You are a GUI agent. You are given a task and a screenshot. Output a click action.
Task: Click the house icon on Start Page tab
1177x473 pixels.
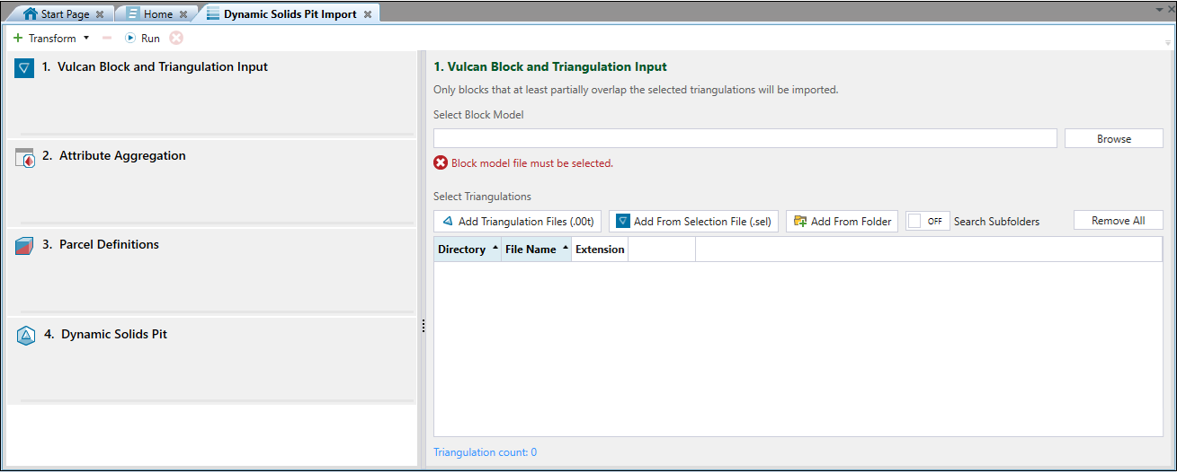click(30, 14)
